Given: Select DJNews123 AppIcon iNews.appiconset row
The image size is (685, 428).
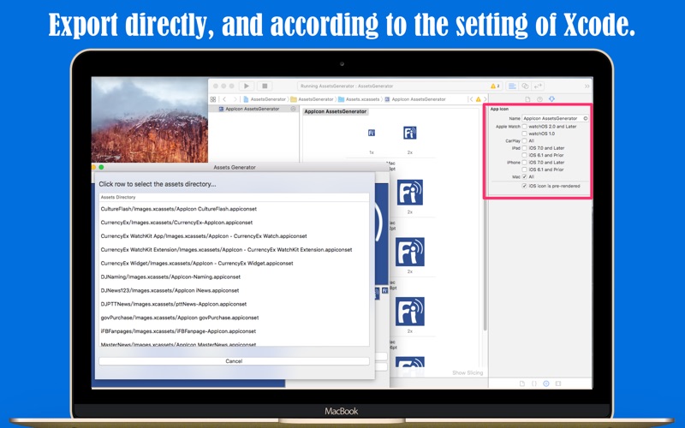Looking at the screenshot, I should 234,290.
